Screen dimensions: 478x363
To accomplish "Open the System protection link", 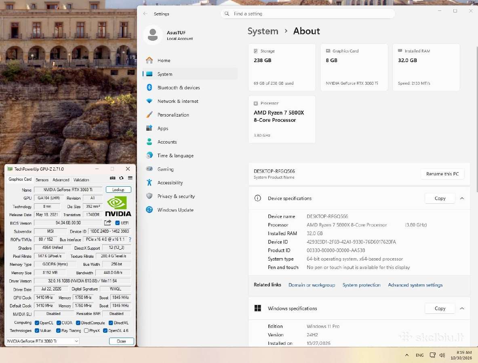I will 361,285.
